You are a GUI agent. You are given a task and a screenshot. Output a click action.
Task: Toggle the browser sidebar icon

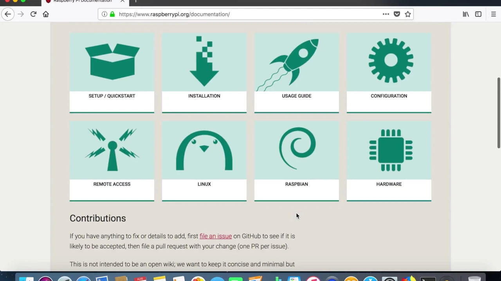point(478,14)
